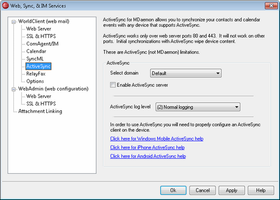Open the ActiveSync log level dropdown
Viewport: 280px width, 200px height.
198,107
